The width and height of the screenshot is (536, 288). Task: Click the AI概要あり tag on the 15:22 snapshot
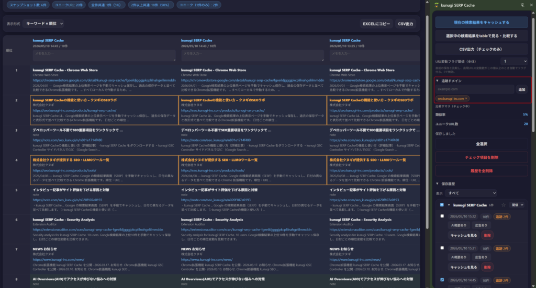pos(459,226)
